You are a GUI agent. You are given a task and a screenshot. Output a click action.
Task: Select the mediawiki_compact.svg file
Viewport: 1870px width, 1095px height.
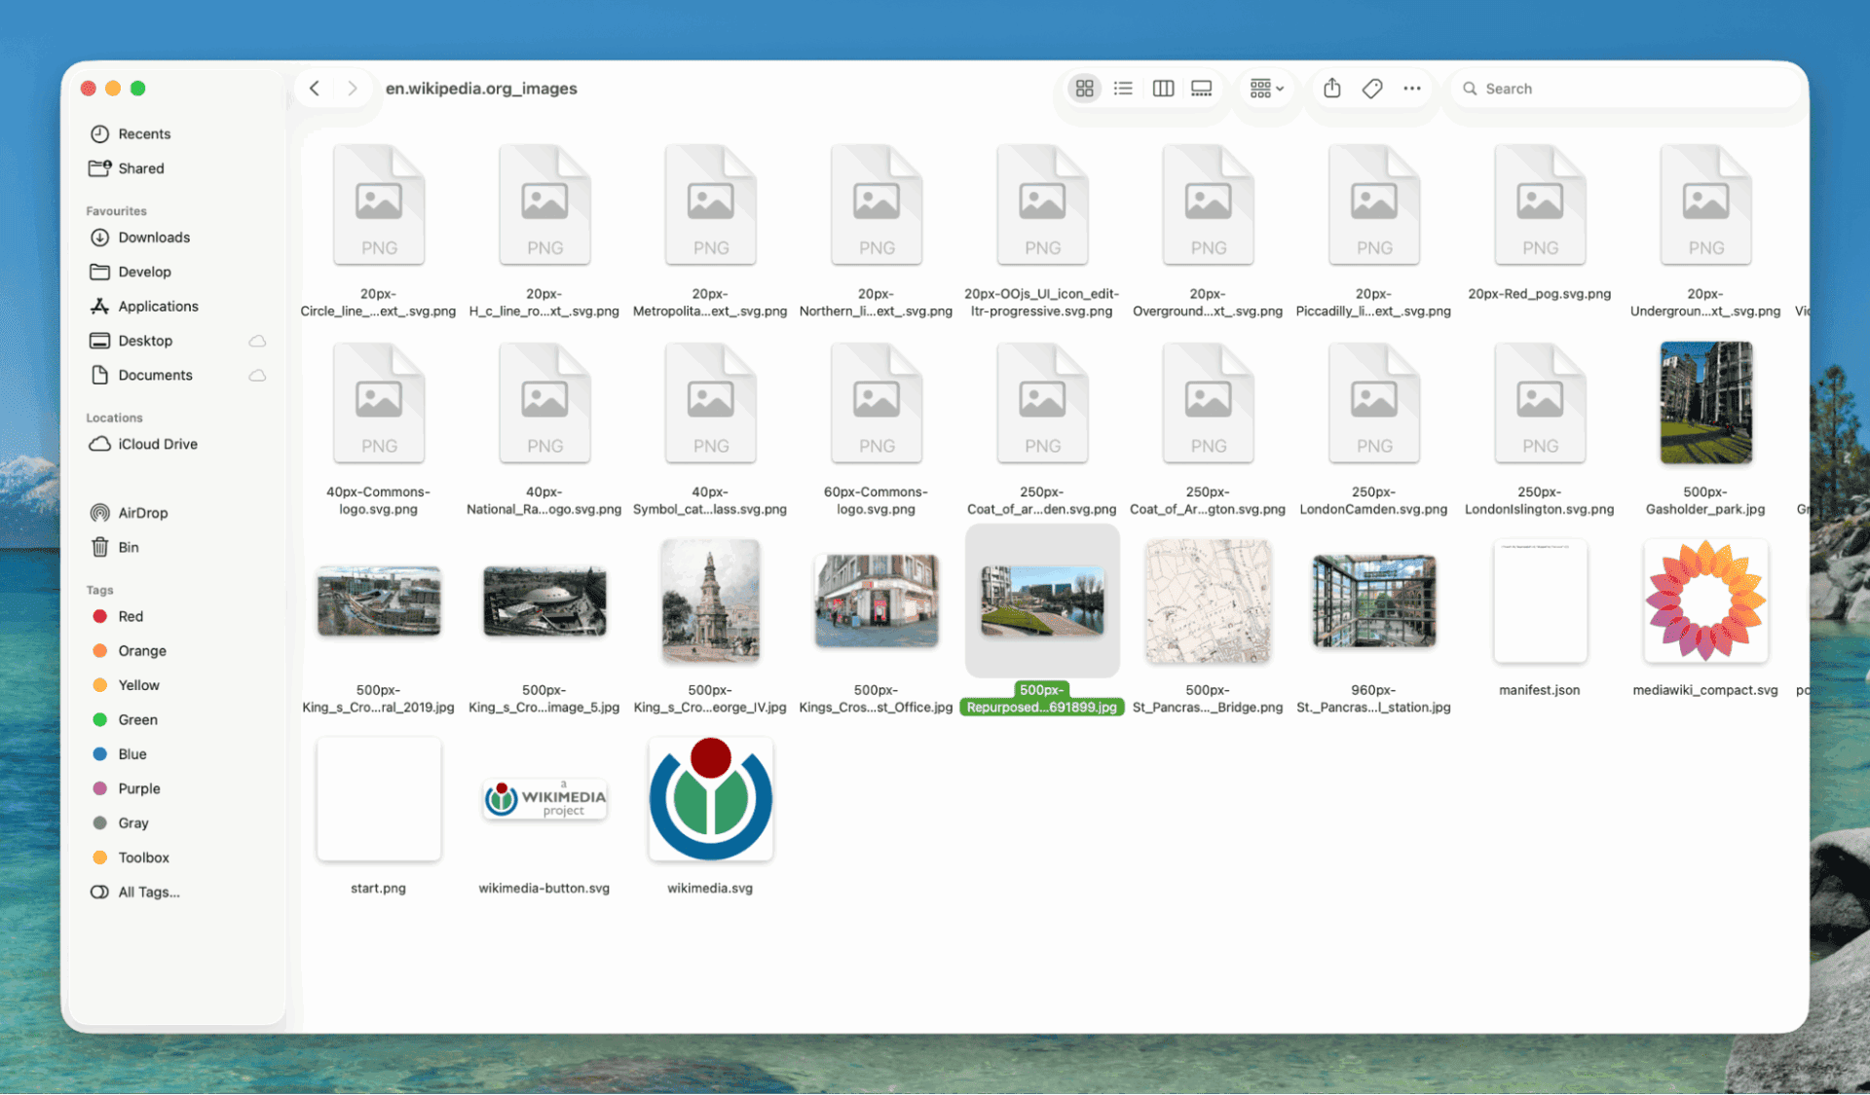[1705, 602]
